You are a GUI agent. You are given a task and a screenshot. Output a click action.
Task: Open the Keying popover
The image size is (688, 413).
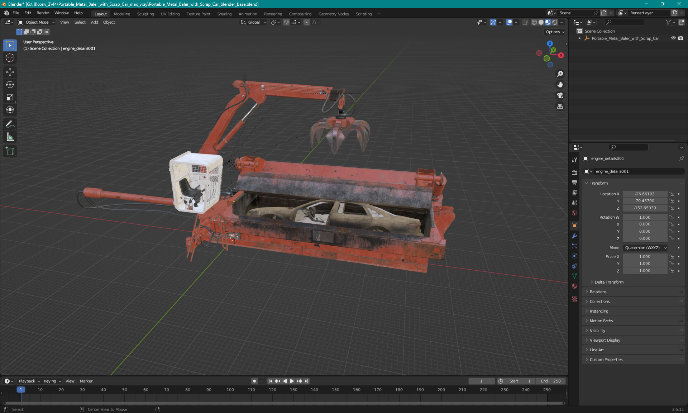[x=52, y=381]
